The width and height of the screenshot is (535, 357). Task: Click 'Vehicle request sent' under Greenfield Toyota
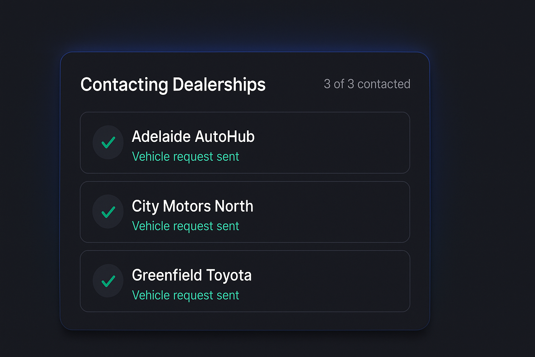tap(185, 295)
